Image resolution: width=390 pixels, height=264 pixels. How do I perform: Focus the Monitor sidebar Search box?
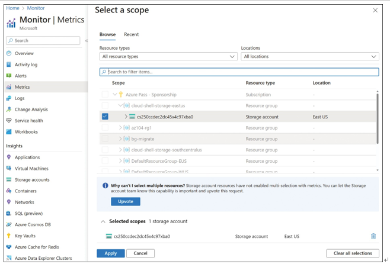coord(43,40)
